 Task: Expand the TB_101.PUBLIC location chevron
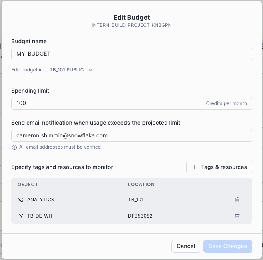(90, 70)
